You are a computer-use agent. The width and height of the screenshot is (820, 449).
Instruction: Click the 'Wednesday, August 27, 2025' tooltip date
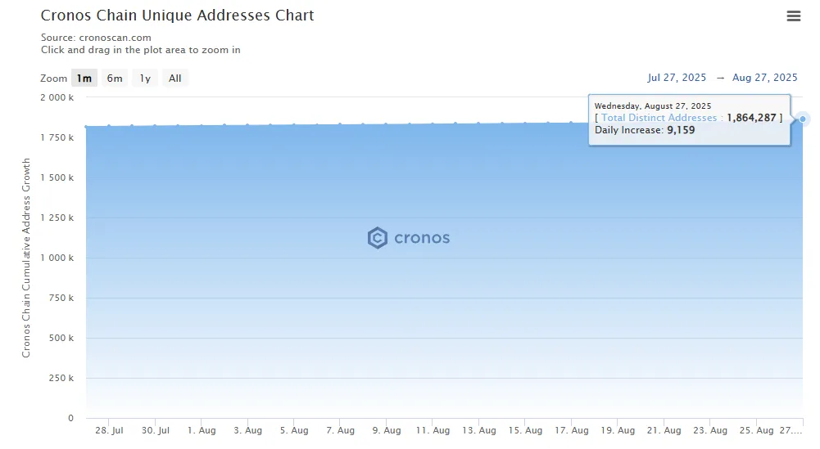(x=653, y=106)
